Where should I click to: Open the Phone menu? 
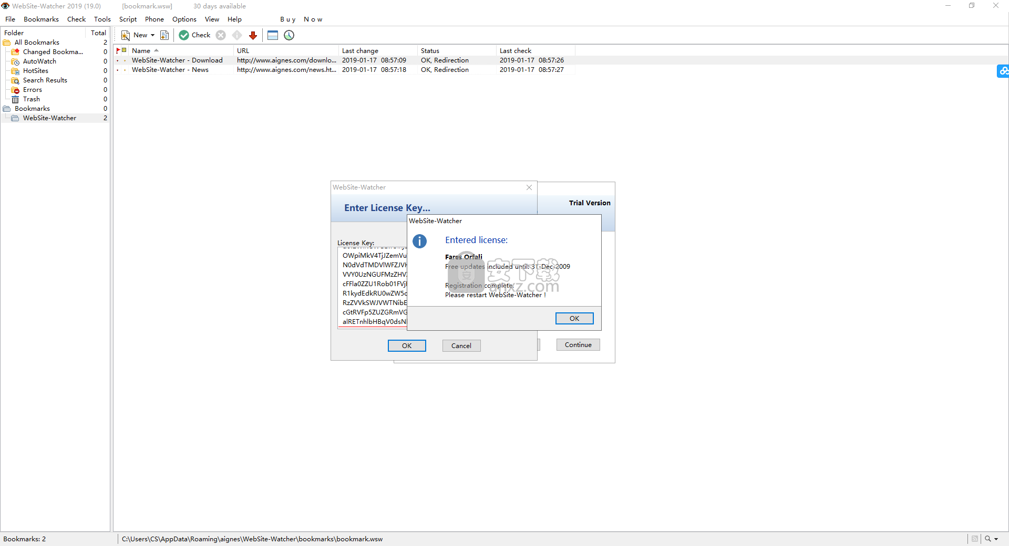155,19
